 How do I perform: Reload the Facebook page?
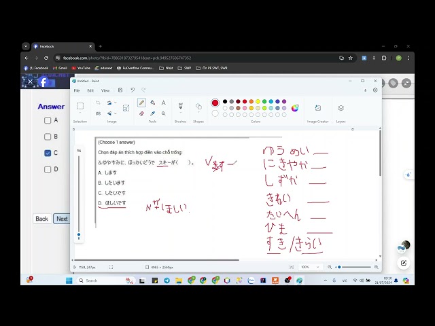pyautogui.click(x=46, y=58)
